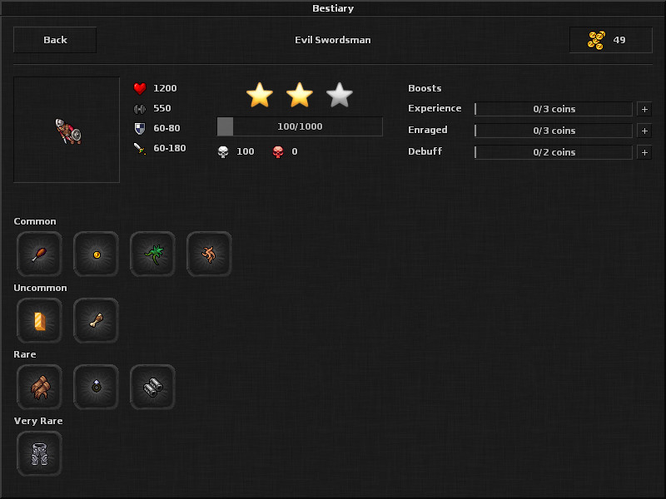Select the bone uncommon drop

(96, 321)
